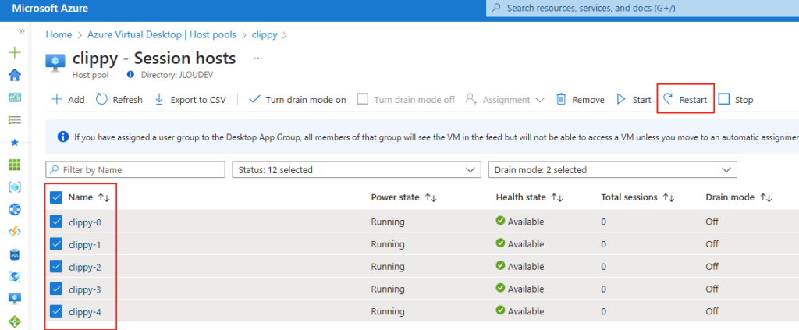
Task: Toggle the select-all checkbox in the Name header
Action: [x=56, y=197]
